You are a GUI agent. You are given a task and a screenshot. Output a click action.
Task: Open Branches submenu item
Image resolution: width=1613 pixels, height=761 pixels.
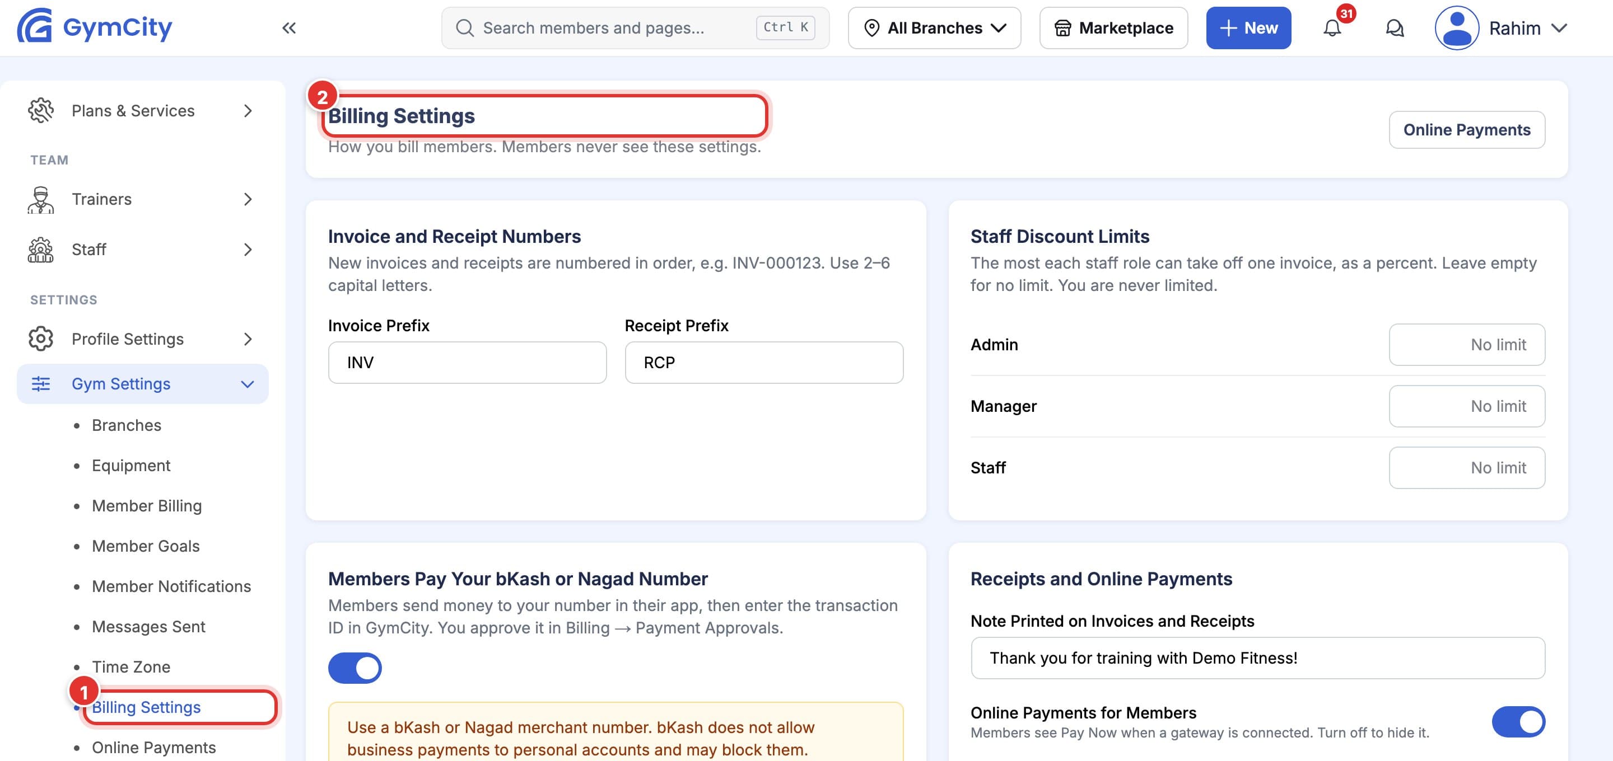point(127,425)
